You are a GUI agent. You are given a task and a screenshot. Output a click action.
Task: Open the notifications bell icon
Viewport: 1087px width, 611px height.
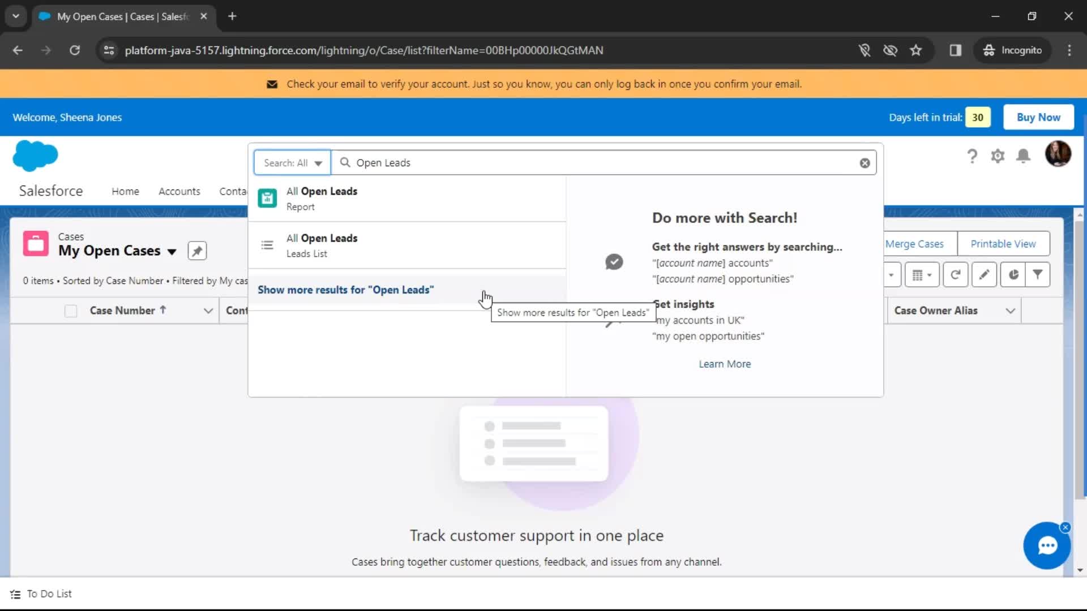(1023, 156)
